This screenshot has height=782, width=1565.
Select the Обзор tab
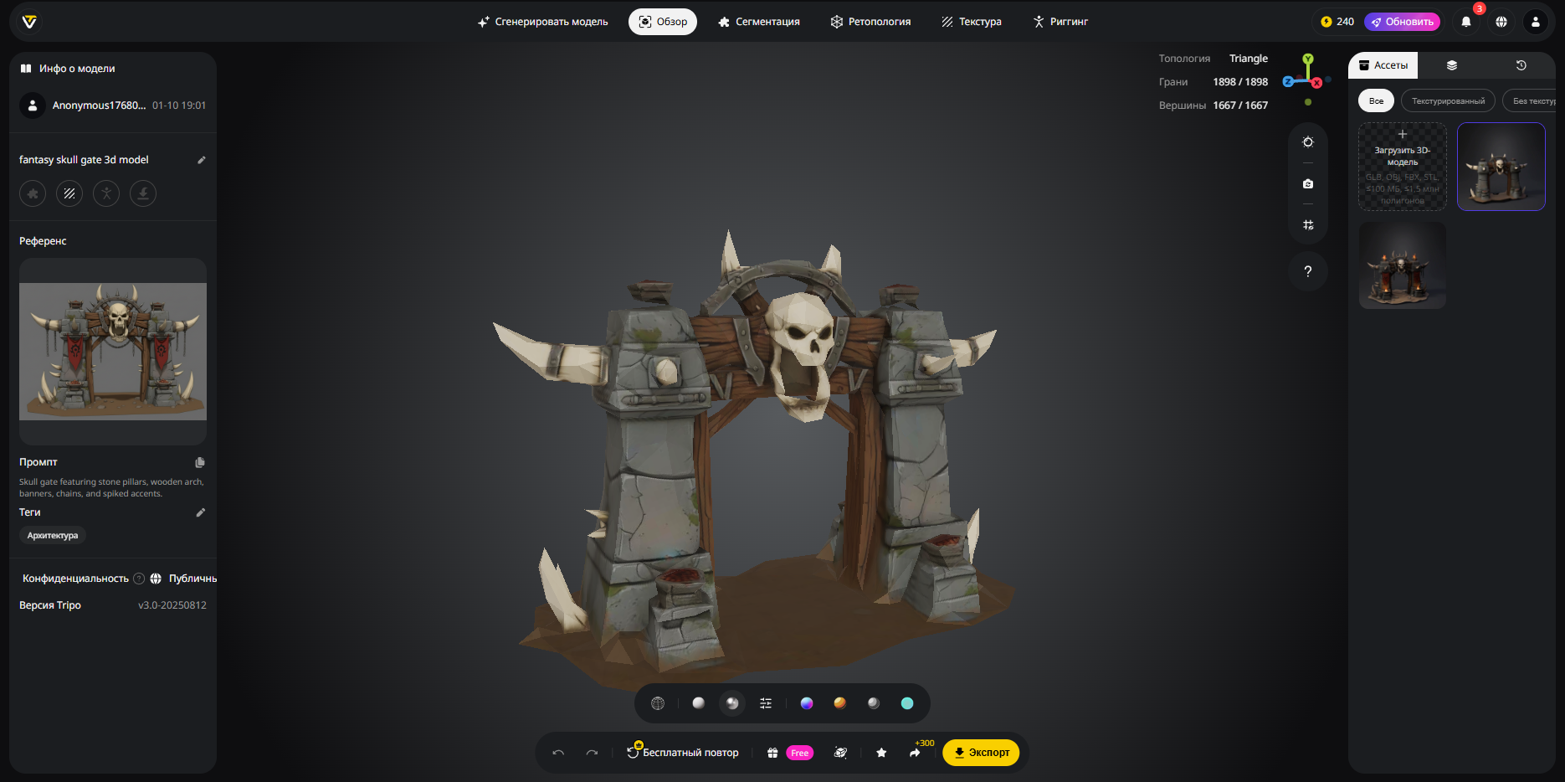coord(663,22)
